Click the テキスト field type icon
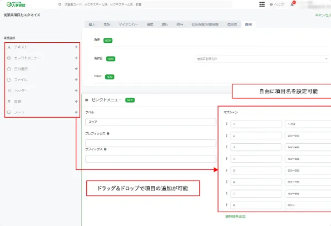 (9, 47)
